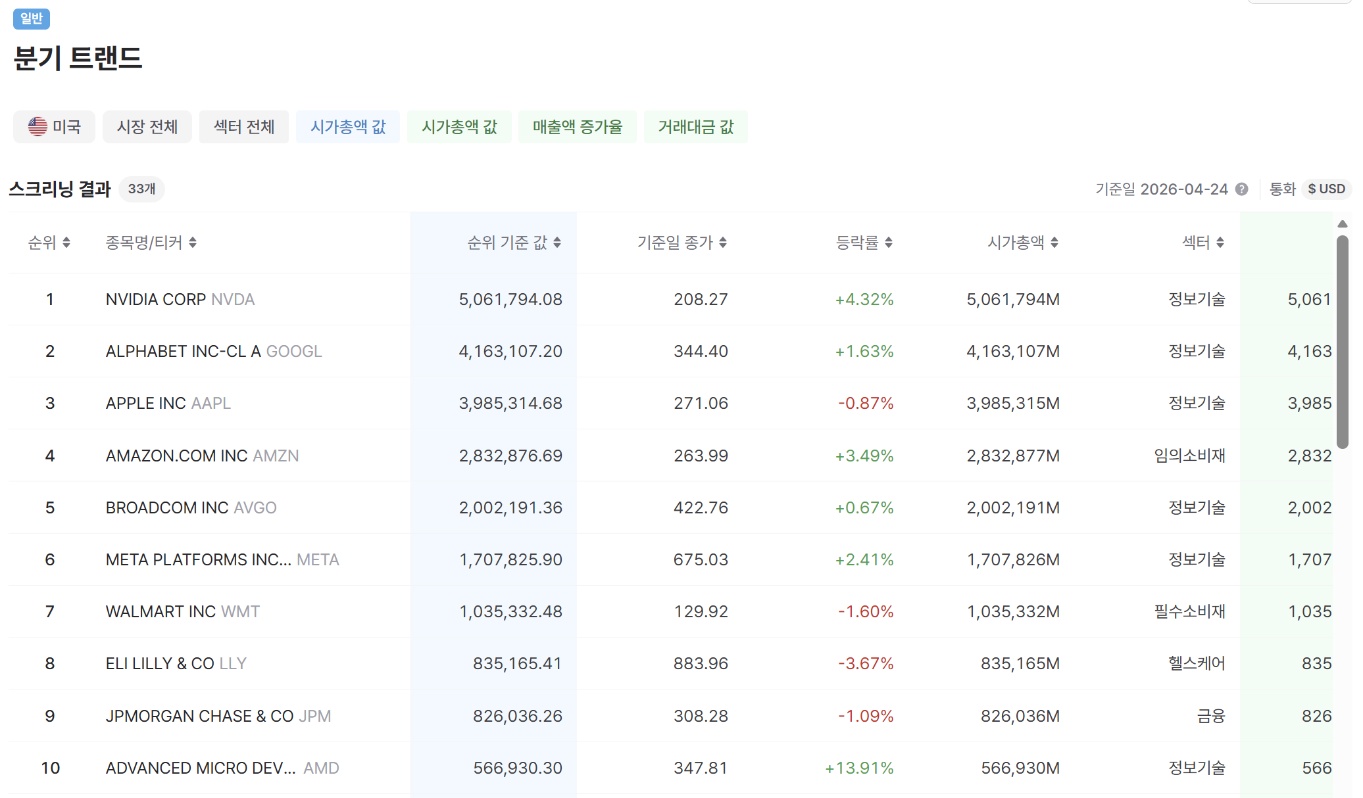Select the ranking value 4,163,107.20
The height and width of the screenshot is (798, 1363).
510,351
